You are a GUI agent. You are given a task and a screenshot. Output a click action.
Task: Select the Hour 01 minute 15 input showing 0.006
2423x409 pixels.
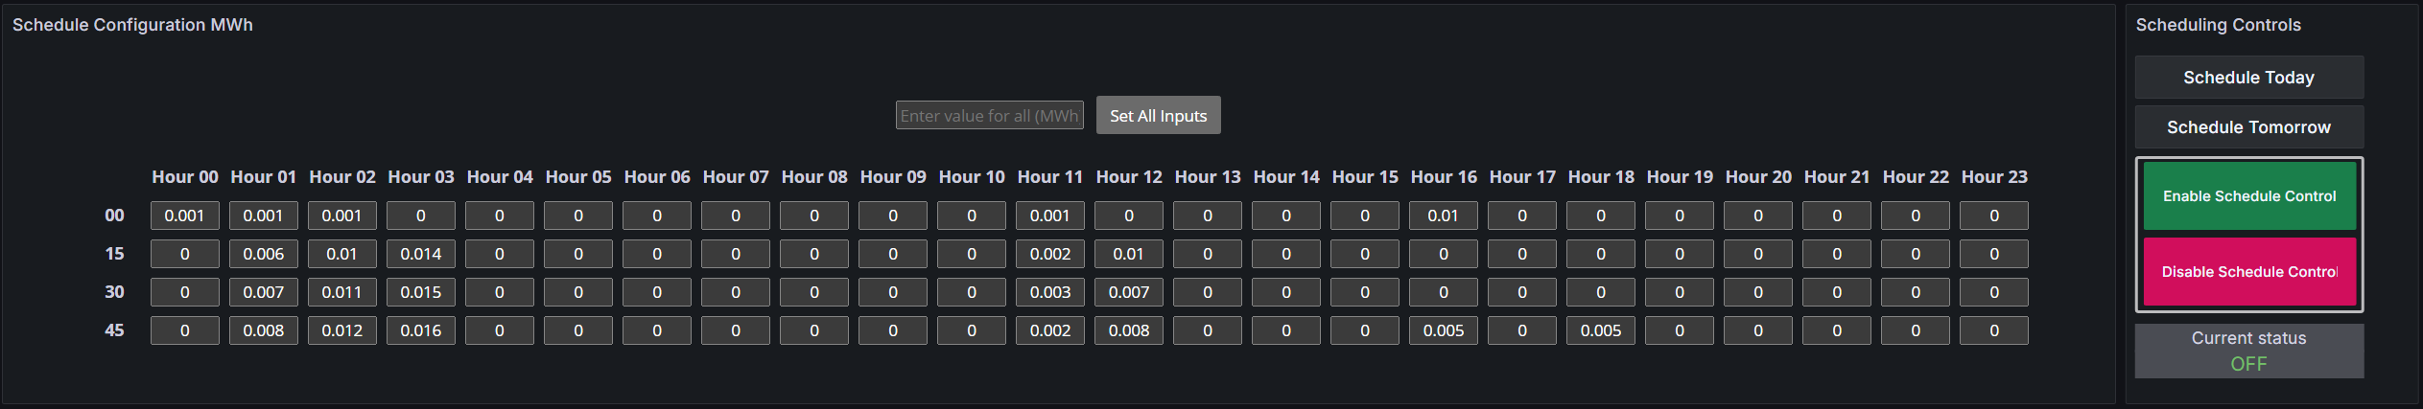tap(264, 254)
